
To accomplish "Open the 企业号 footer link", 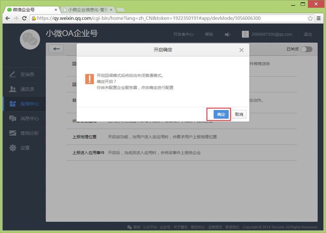I will tap(165, 227).
